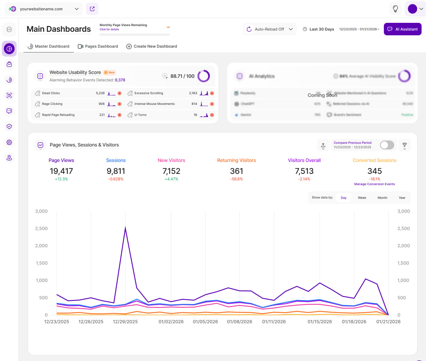426x361 pixels.
Task: Click the Monthly Page Views progress bar
Action: [135, 35]
